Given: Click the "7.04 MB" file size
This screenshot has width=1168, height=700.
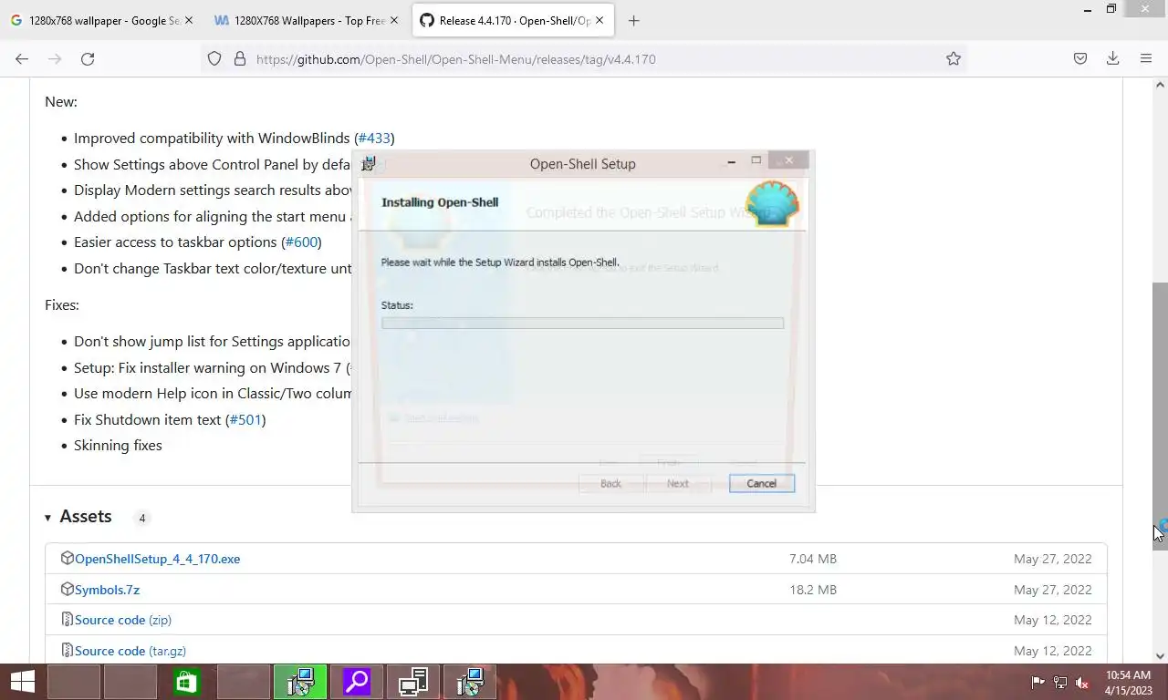Looking at the screenshot, I should pos(813,559).
